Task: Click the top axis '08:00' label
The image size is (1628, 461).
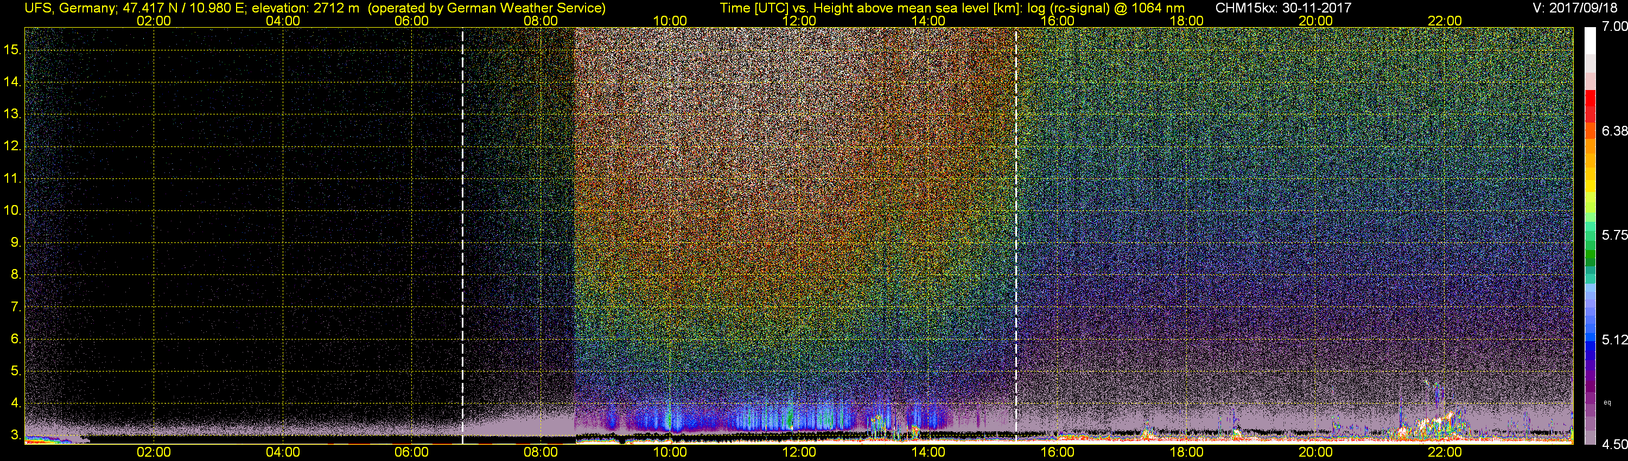Action: [x=541, y=21]
